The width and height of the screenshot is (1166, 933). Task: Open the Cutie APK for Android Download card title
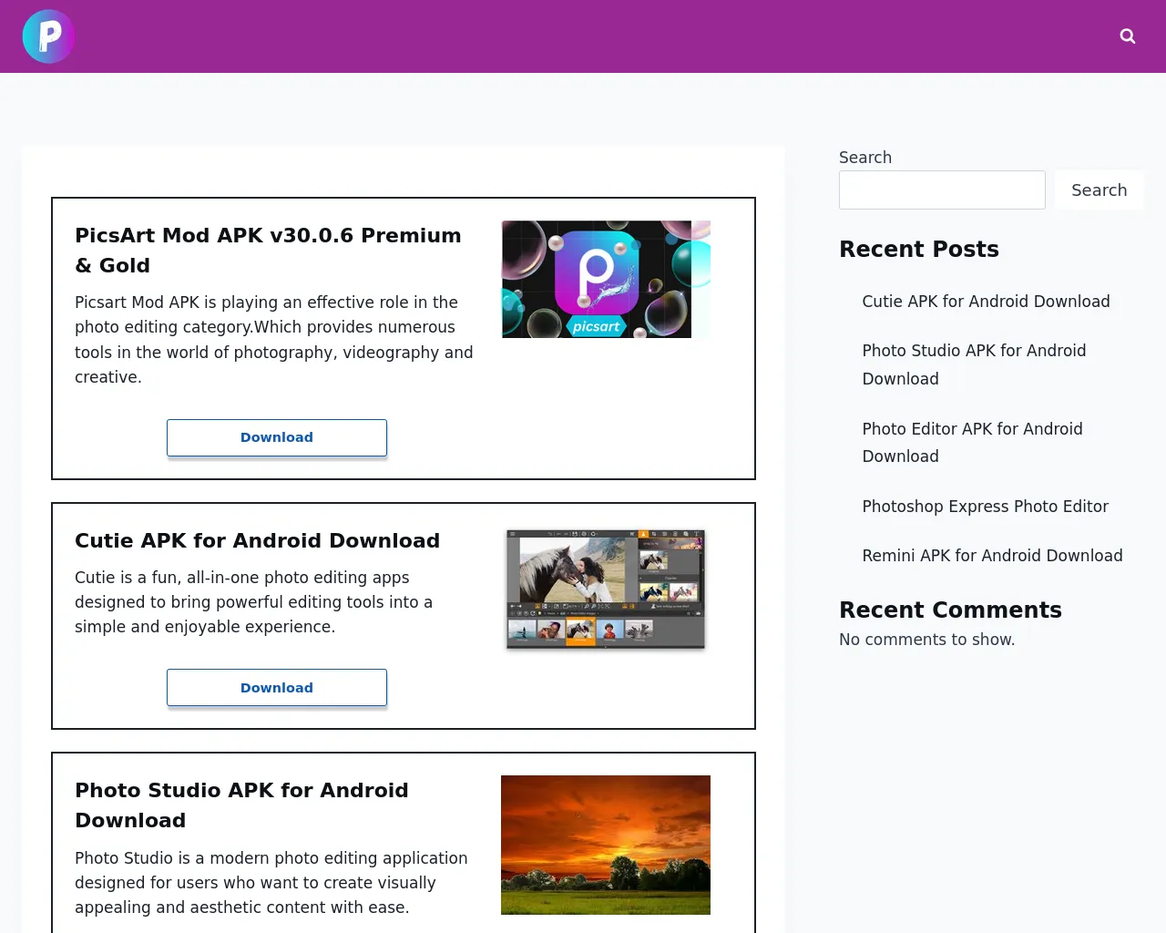pyautogui.click(x=257, y=540)
